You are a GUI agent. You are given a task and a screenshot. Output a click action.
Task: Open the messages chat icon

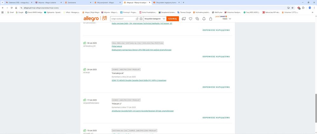tap(197, 19)
